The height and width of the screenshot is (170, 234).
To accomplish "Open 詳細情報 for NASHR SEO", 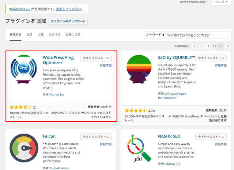I will tap(221, 144).
